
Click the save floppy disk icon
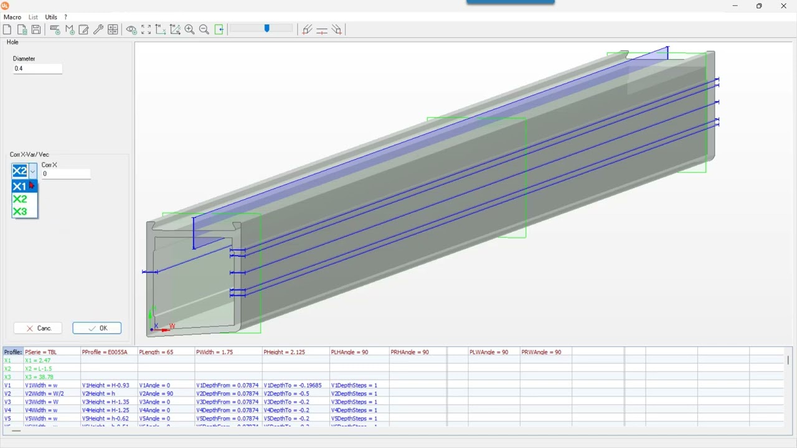36,29
